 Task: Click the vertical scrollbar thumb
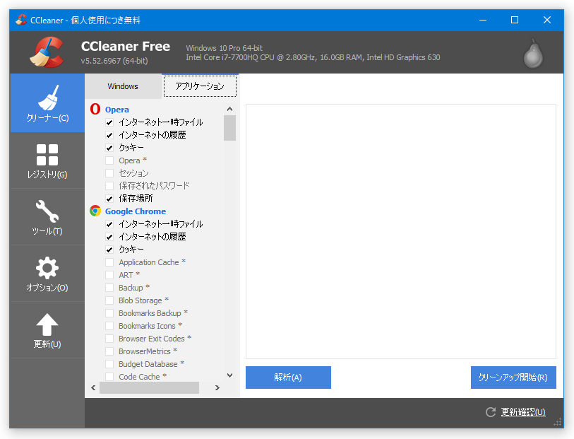tap(230, 128)
